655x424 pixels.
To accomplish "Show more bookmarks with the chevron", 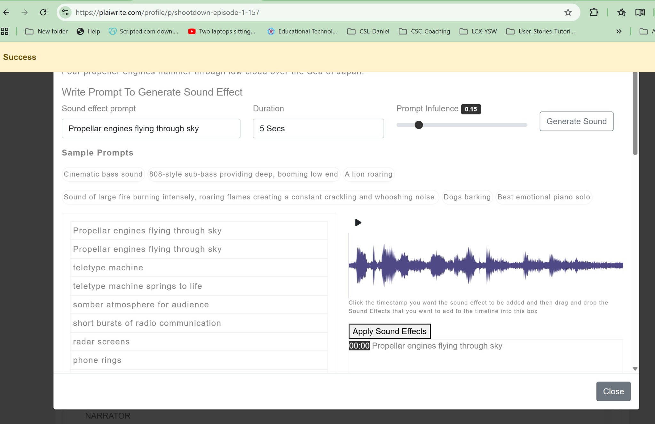I will click(619, 31).
